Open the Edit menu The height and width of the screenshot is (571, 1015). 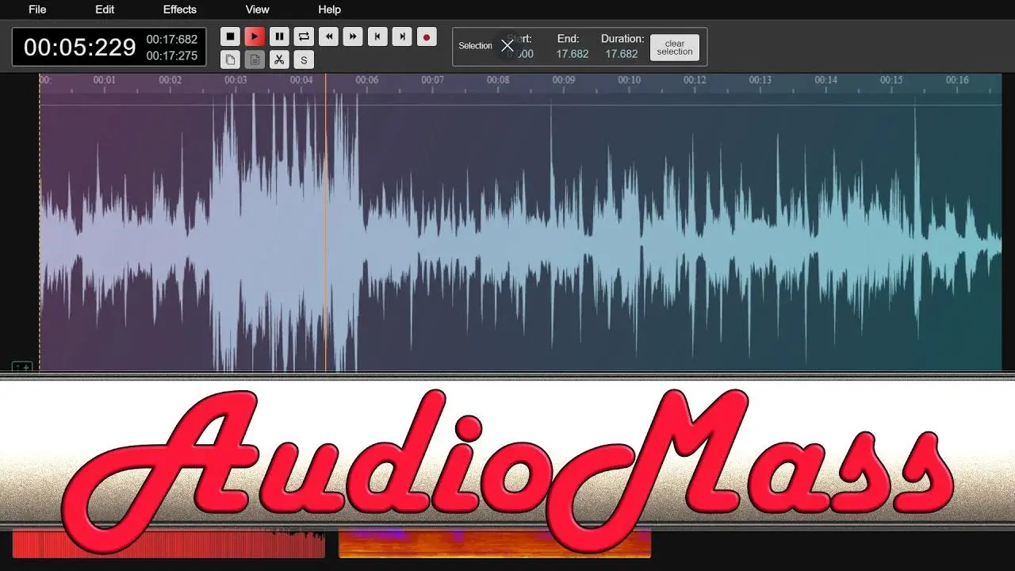point(105,10)
